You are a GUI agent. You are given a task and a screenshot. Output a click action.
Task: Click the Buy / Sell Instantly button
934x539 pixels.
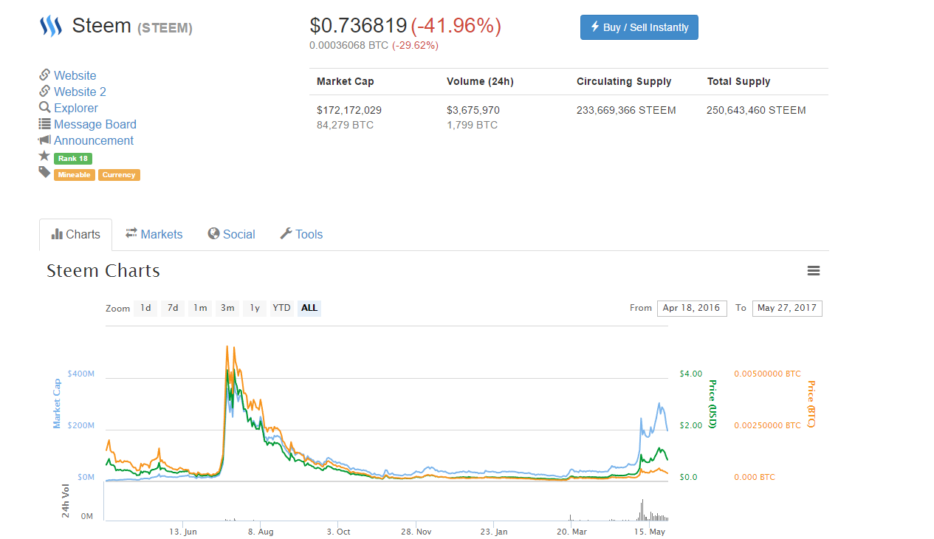639,27
